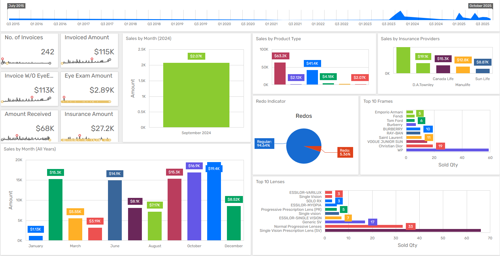Select the Single Vision Prescription Lens (SV) bar

click(x=403, y=231)
